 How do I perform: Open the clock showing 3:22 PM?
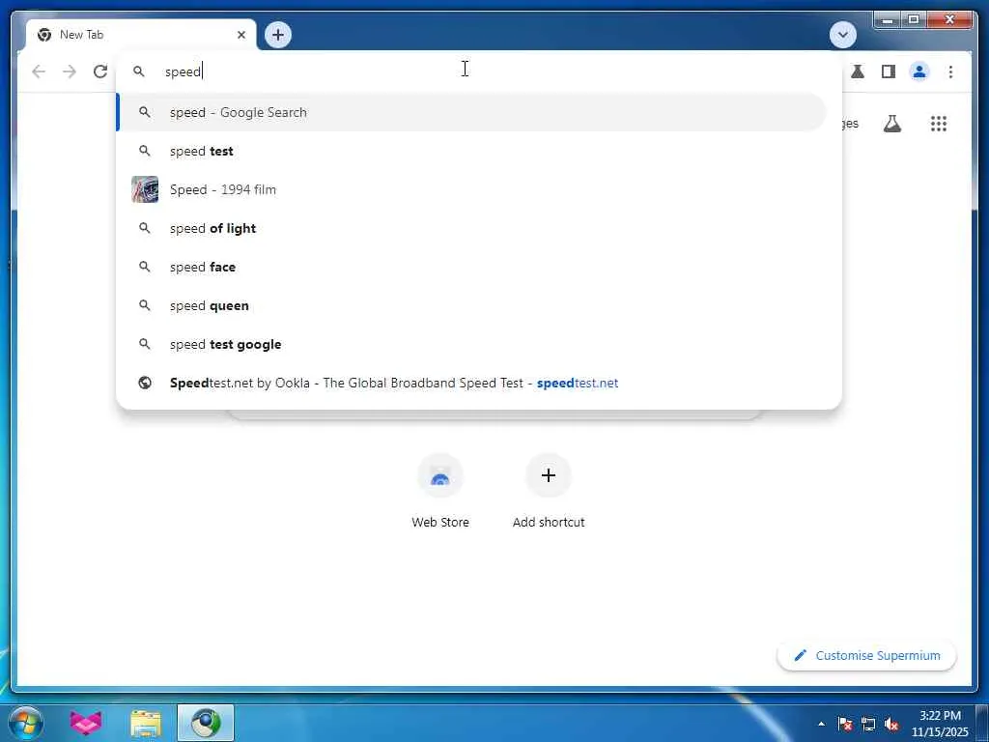[940, 723]
